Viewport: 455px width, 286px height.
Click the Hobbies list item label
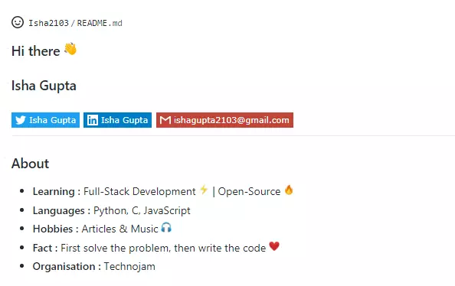[x=53, y=229]
